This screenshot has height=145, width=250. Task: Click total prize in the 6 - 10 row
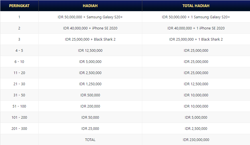pyautogui.click(x=196, y=61)
